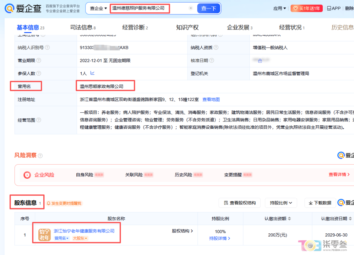The height and width of the screenshot is (255, 354).
Task: Open 查看详情 in the risk panel
Action: click(x=339, y=174)
